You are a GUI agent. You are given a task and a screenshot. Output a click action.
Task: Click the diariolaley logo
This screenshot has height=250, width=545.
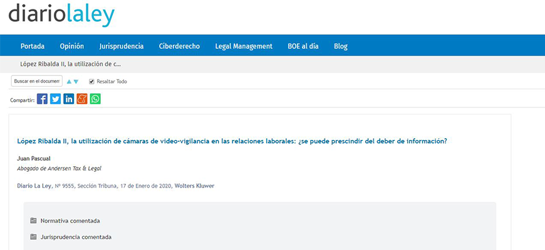pyautogui.click(x=61, y=14)
